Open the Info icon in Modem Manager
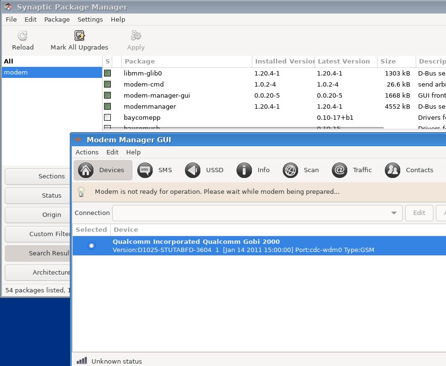This screenshot has width=446, height=366. pos(244,170)
